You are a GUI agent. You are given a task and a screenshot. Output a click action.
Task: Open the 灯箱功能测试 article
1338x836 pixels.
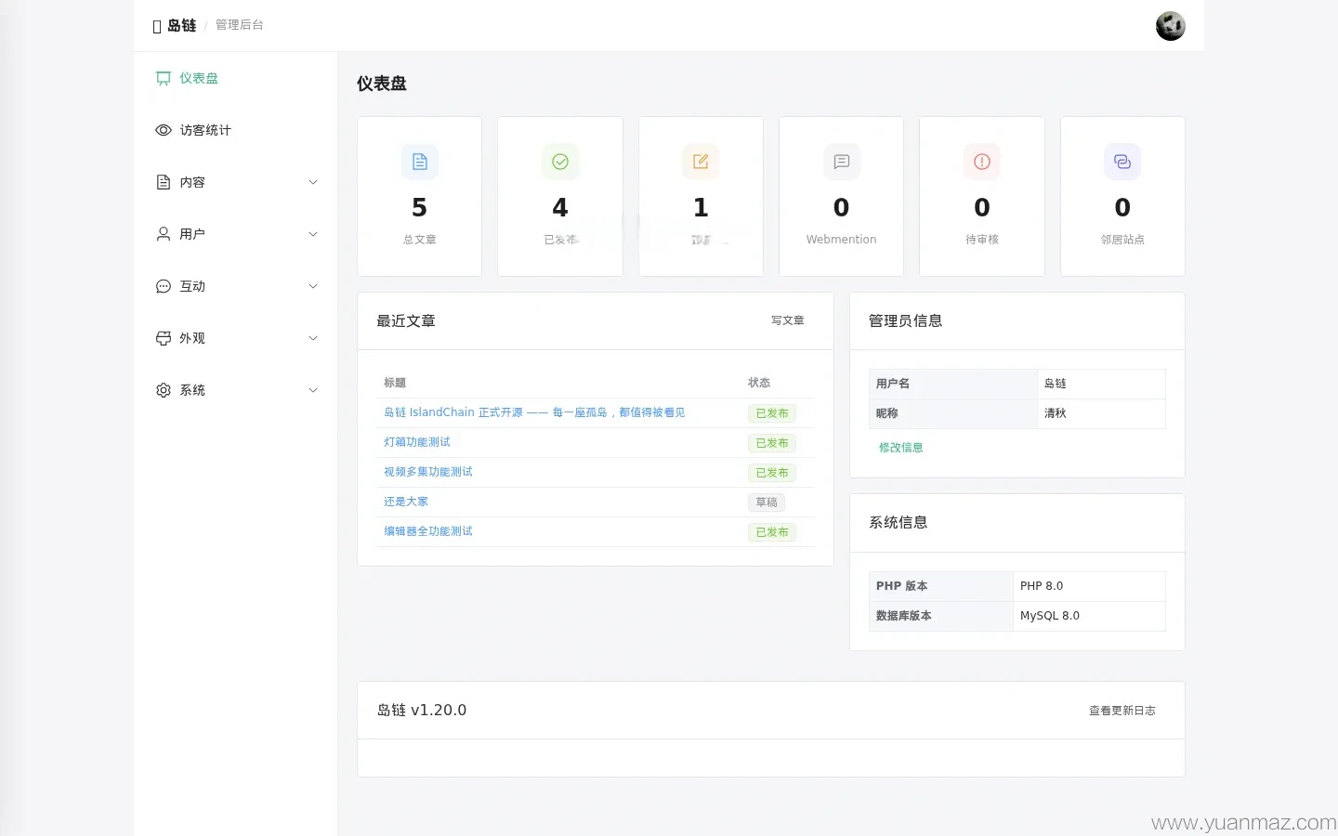[417, 442]
